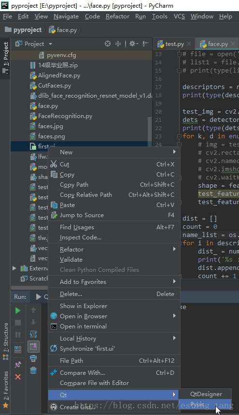The height and width of the screenshot is (415, 239).
Task: Select FaceRecognition.py in project tree
Action: click(65, 116)
